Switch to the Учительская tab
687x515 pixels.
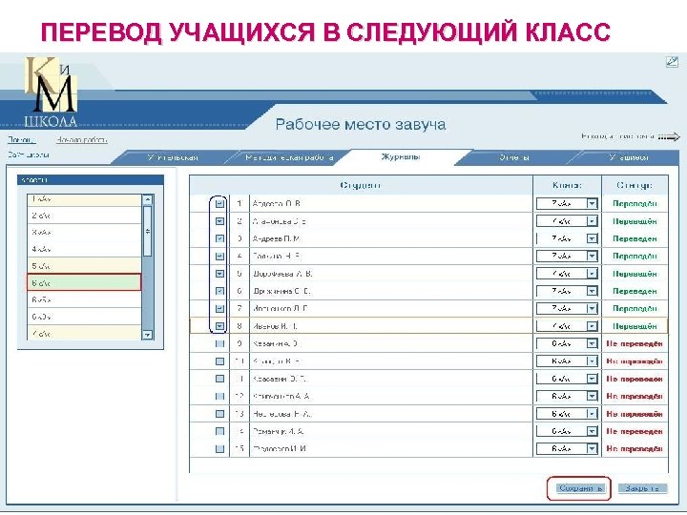[173, 157]
